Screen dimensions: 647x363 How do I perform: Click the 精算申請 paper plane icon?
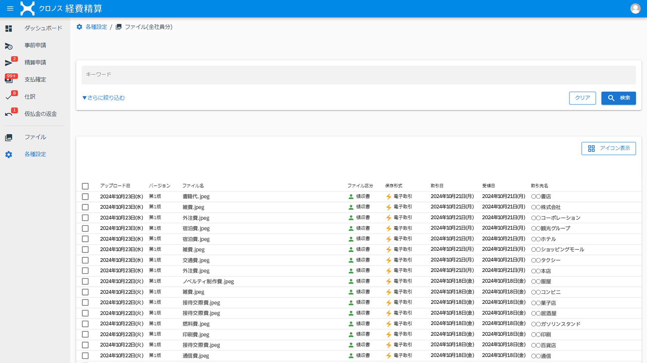[x=9, y=63]
